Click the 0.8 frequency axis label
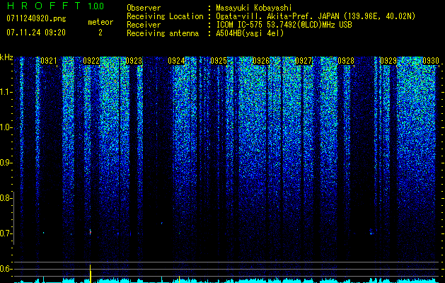Image resolution: width=445 pixels, height=283 pixels. pos(5,198)
